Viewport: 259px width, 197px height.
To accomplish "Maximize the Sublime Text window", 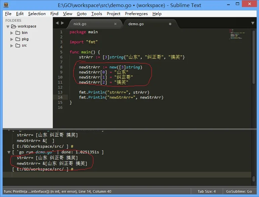I will tap(238, 4).
